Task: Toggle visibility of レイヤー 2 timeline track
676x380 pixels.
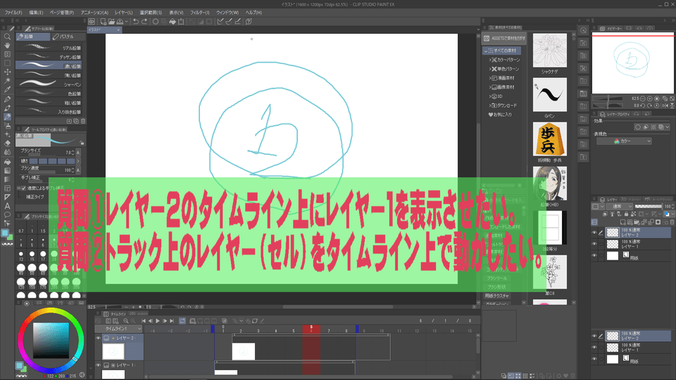Action: (98, 339)
